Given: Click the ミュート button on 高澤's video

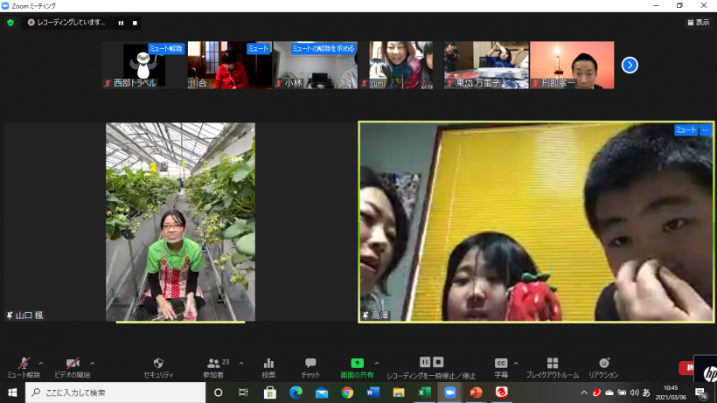Looking at the screenshot, I should tap(686, 130).
